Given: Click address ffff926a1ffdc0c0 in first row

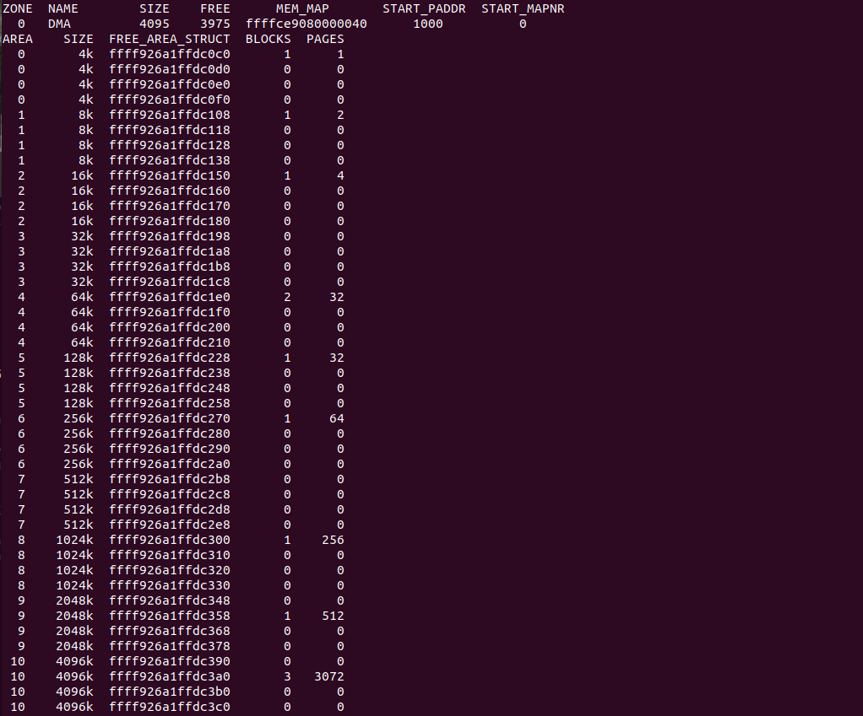Looking at the screenshot, I should tap(170, 54).
